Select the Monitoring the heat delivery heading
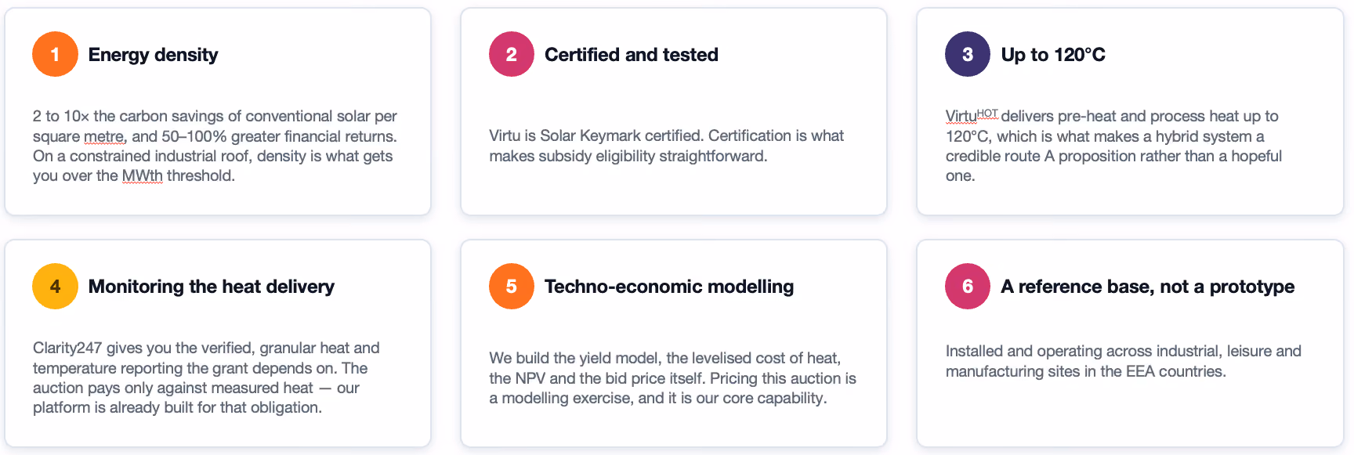Screen dimensions: 1354x455 click(212, 287)
